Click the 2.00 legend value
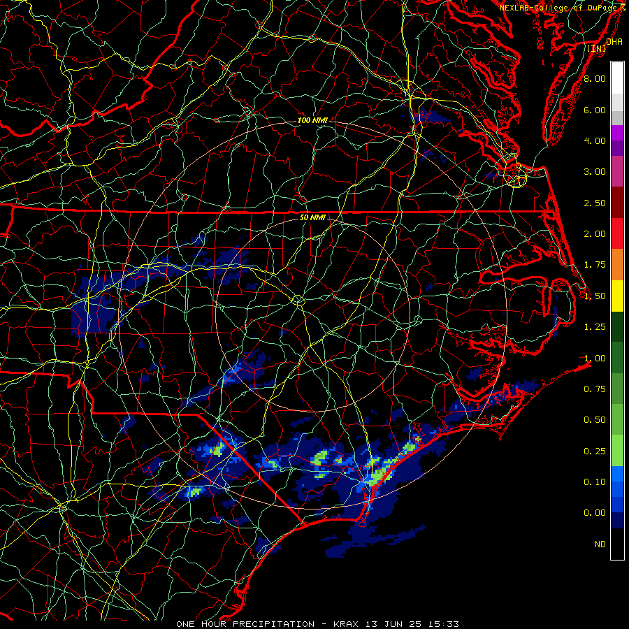 [x=595, y=234]
